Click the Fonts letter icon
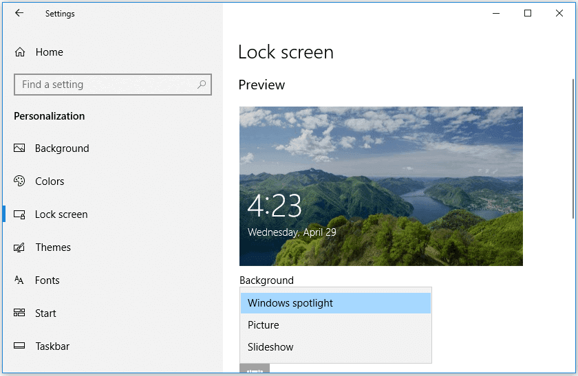 click(x=20, y=280)
